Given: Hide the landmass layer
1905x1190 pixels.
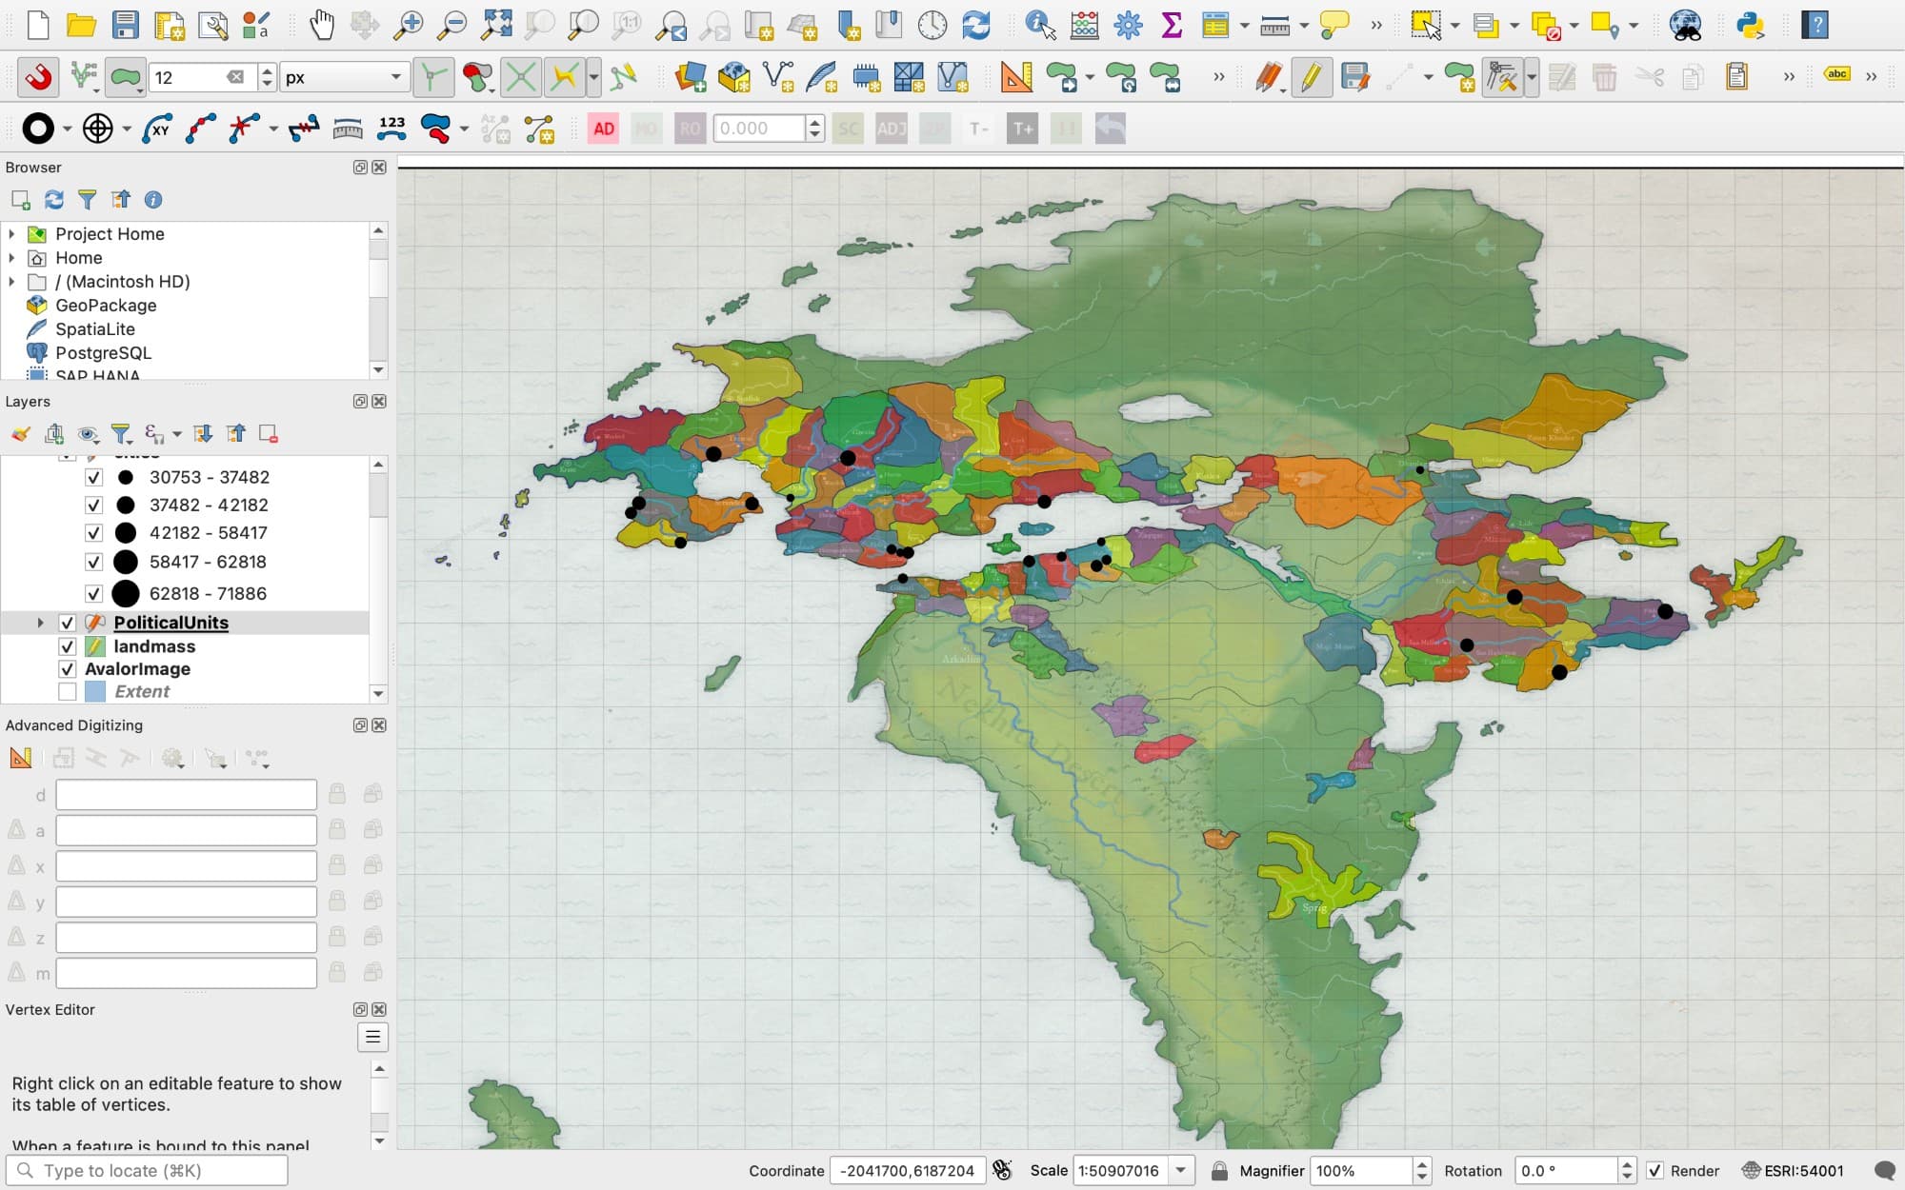Looking at the screenshot, I should click(x=68, y=646).
